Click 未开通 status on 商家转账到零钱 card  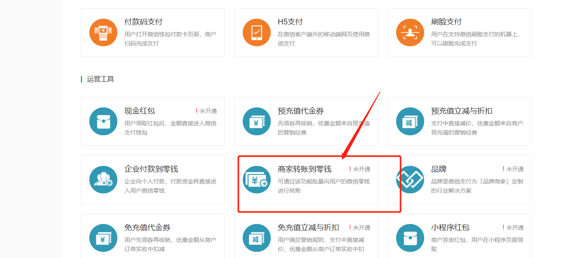pos(360,169)
